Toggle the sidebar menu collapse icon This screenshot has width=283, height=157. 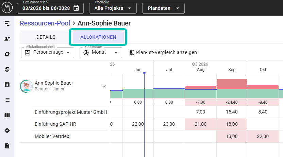[x=7, y=23]
